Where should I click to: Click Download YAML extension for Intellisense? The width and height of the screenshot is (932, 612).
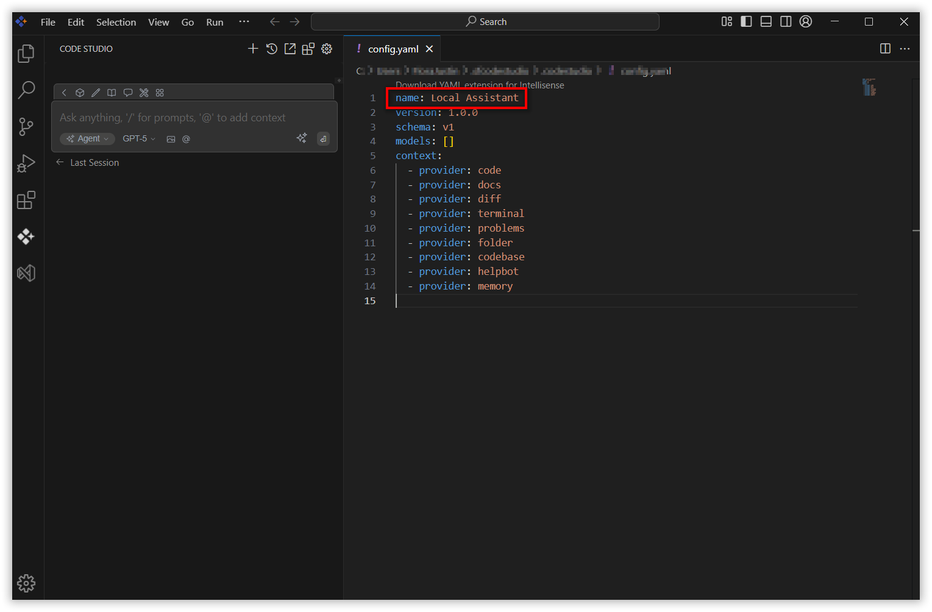coord(480,85)
